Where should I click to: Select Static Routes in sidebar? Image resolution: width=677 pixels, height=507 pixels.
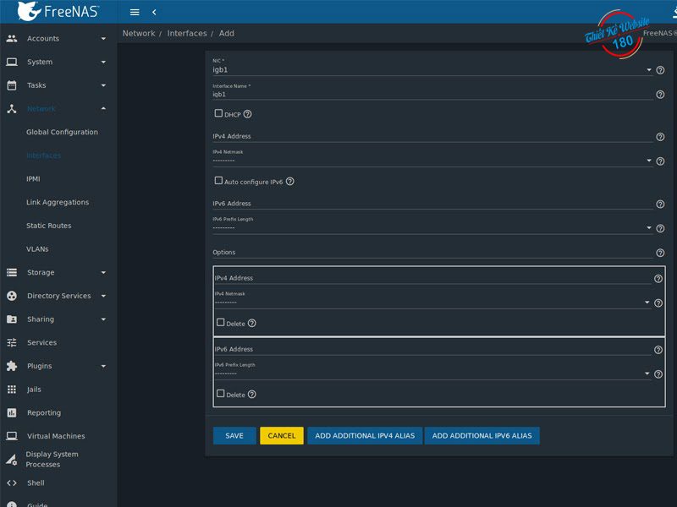[48, 226]
